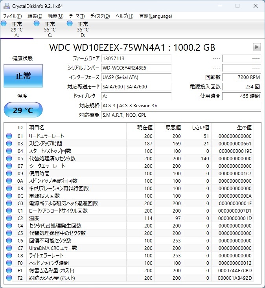265x288 pixels.
Task: Select drive C: 55 °C disk tab
Action: pyautogui.click(x=50, y=29)
